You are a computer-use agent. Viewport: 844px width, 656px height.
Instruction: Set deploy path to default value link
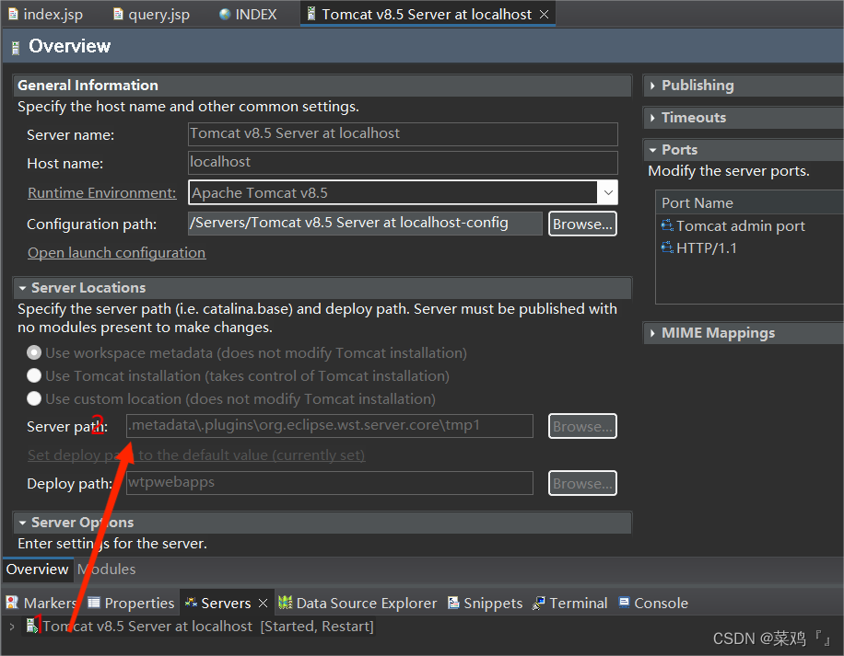[x=196, y=455]
